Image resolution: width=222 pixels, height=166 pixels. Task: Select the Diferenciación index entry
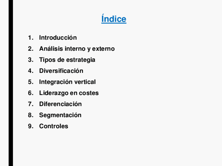coord(60,104)
